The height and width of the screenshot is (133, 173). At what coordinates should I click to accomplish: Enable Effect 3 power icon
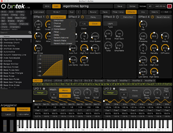pos(117,17)
